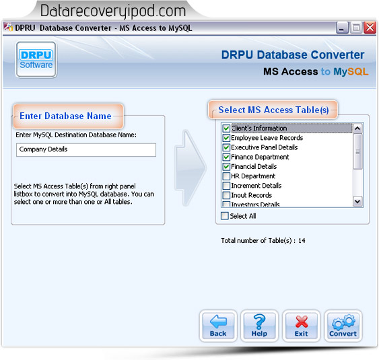Select the Increment Details row text
Screen dimensions: 379x360
[256, 186]
